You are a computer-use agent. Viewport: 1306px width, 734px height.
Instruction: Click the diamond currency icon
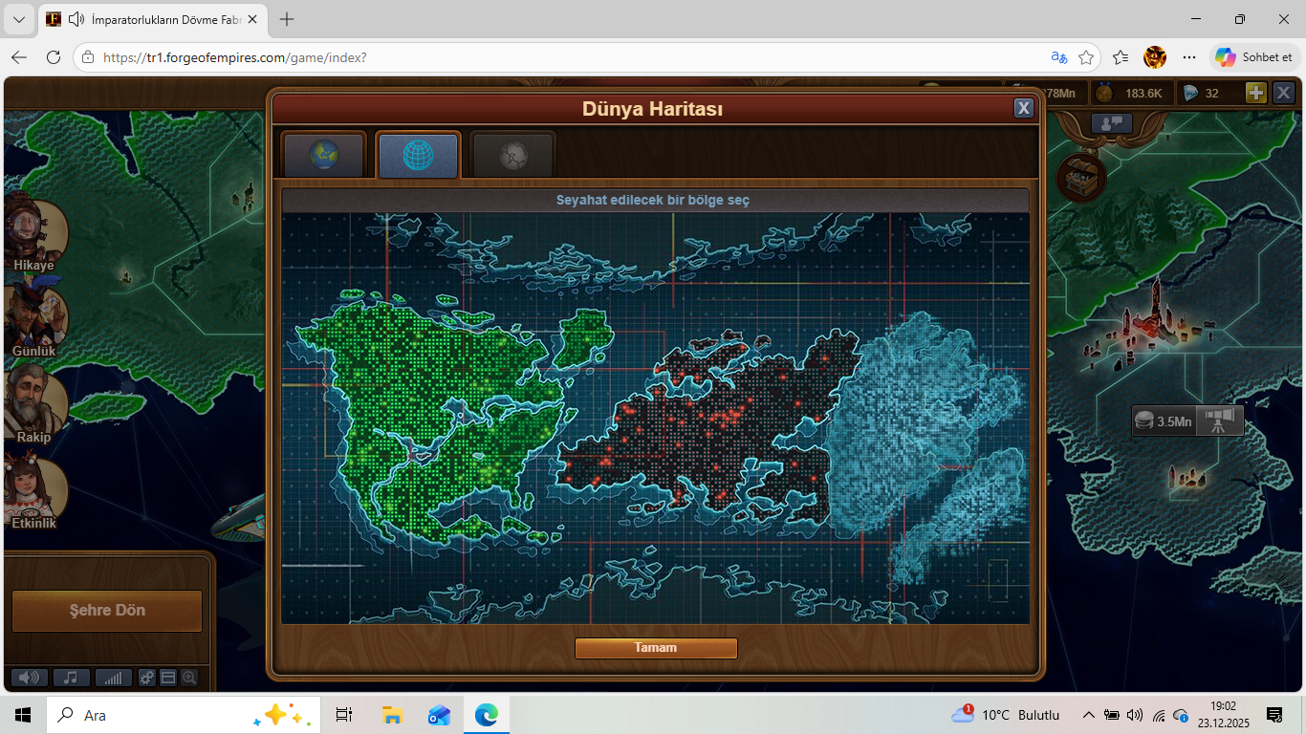(1190, 93)
